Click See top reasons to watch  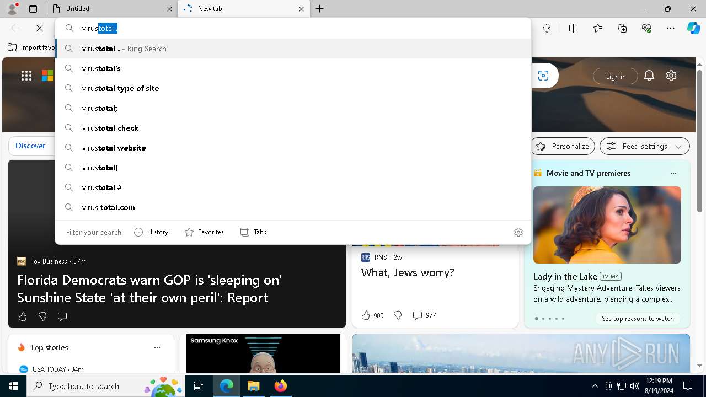point(638,319)
